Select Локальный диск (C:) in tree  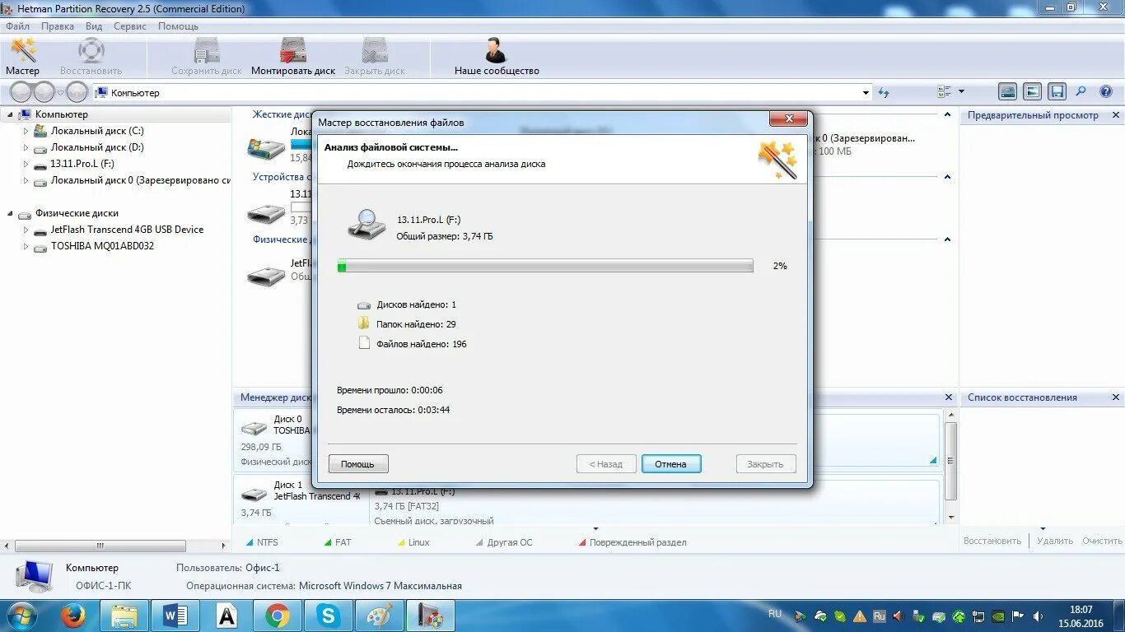[x=97, y=131]
